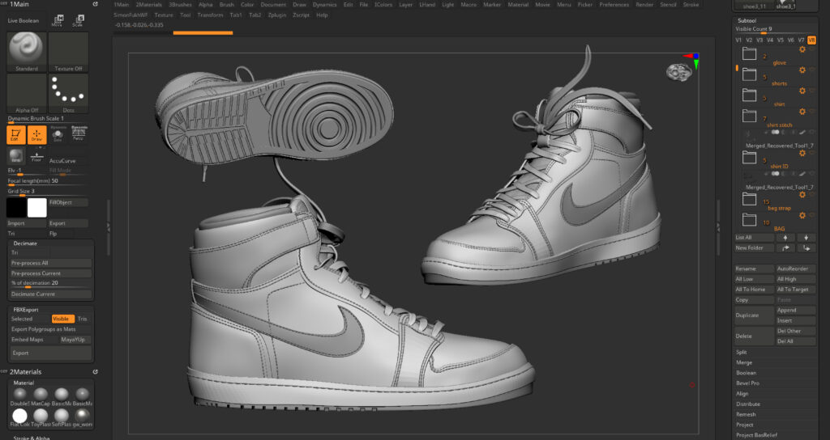Toggle AccuCurve option

[x=62, y=161]
